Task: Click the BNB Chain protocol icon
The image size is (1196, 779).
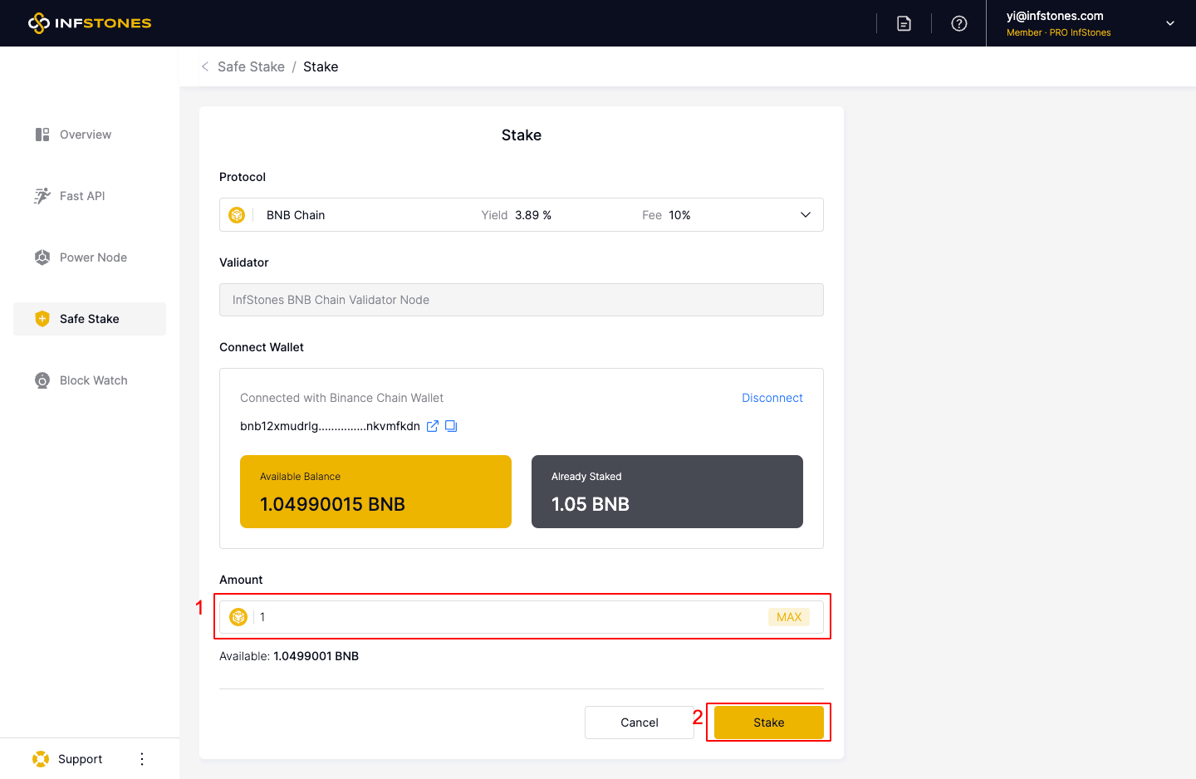Action: 237,215
